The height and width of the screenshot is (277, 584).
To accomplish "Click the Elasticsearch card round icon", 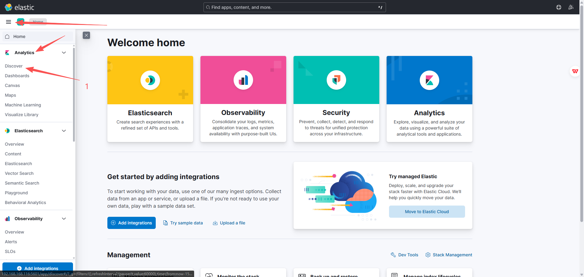I will coord(150,80).
